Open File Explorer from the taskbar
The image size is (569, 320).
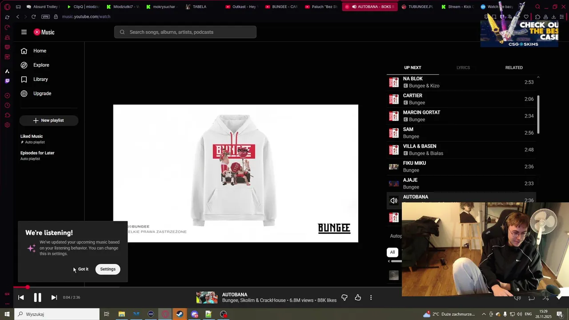pyautogui.click(x=121, y=314)
